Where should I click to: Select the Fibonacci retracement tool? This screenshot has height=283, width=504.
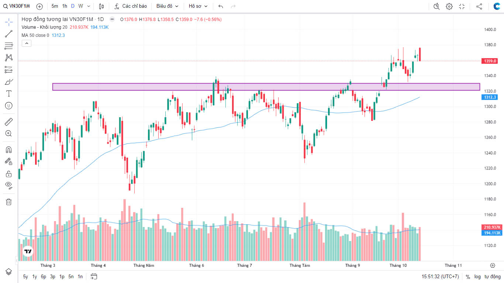pyautogui.click(x=9, y=46)
